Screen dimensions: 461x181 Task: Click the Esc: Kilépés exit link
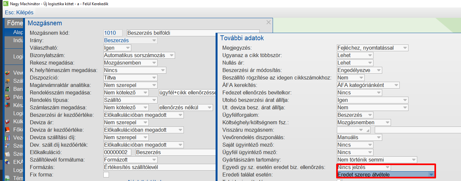(x=19, y=12)
